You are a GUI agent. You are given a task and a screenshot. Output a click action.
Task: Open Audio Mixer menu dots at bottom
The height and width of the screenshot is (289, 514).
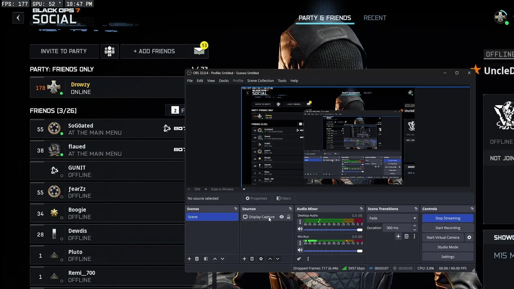(308, 259)
